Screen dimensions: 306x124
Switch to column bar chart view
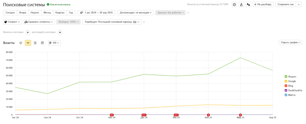[x=42, y=43]
